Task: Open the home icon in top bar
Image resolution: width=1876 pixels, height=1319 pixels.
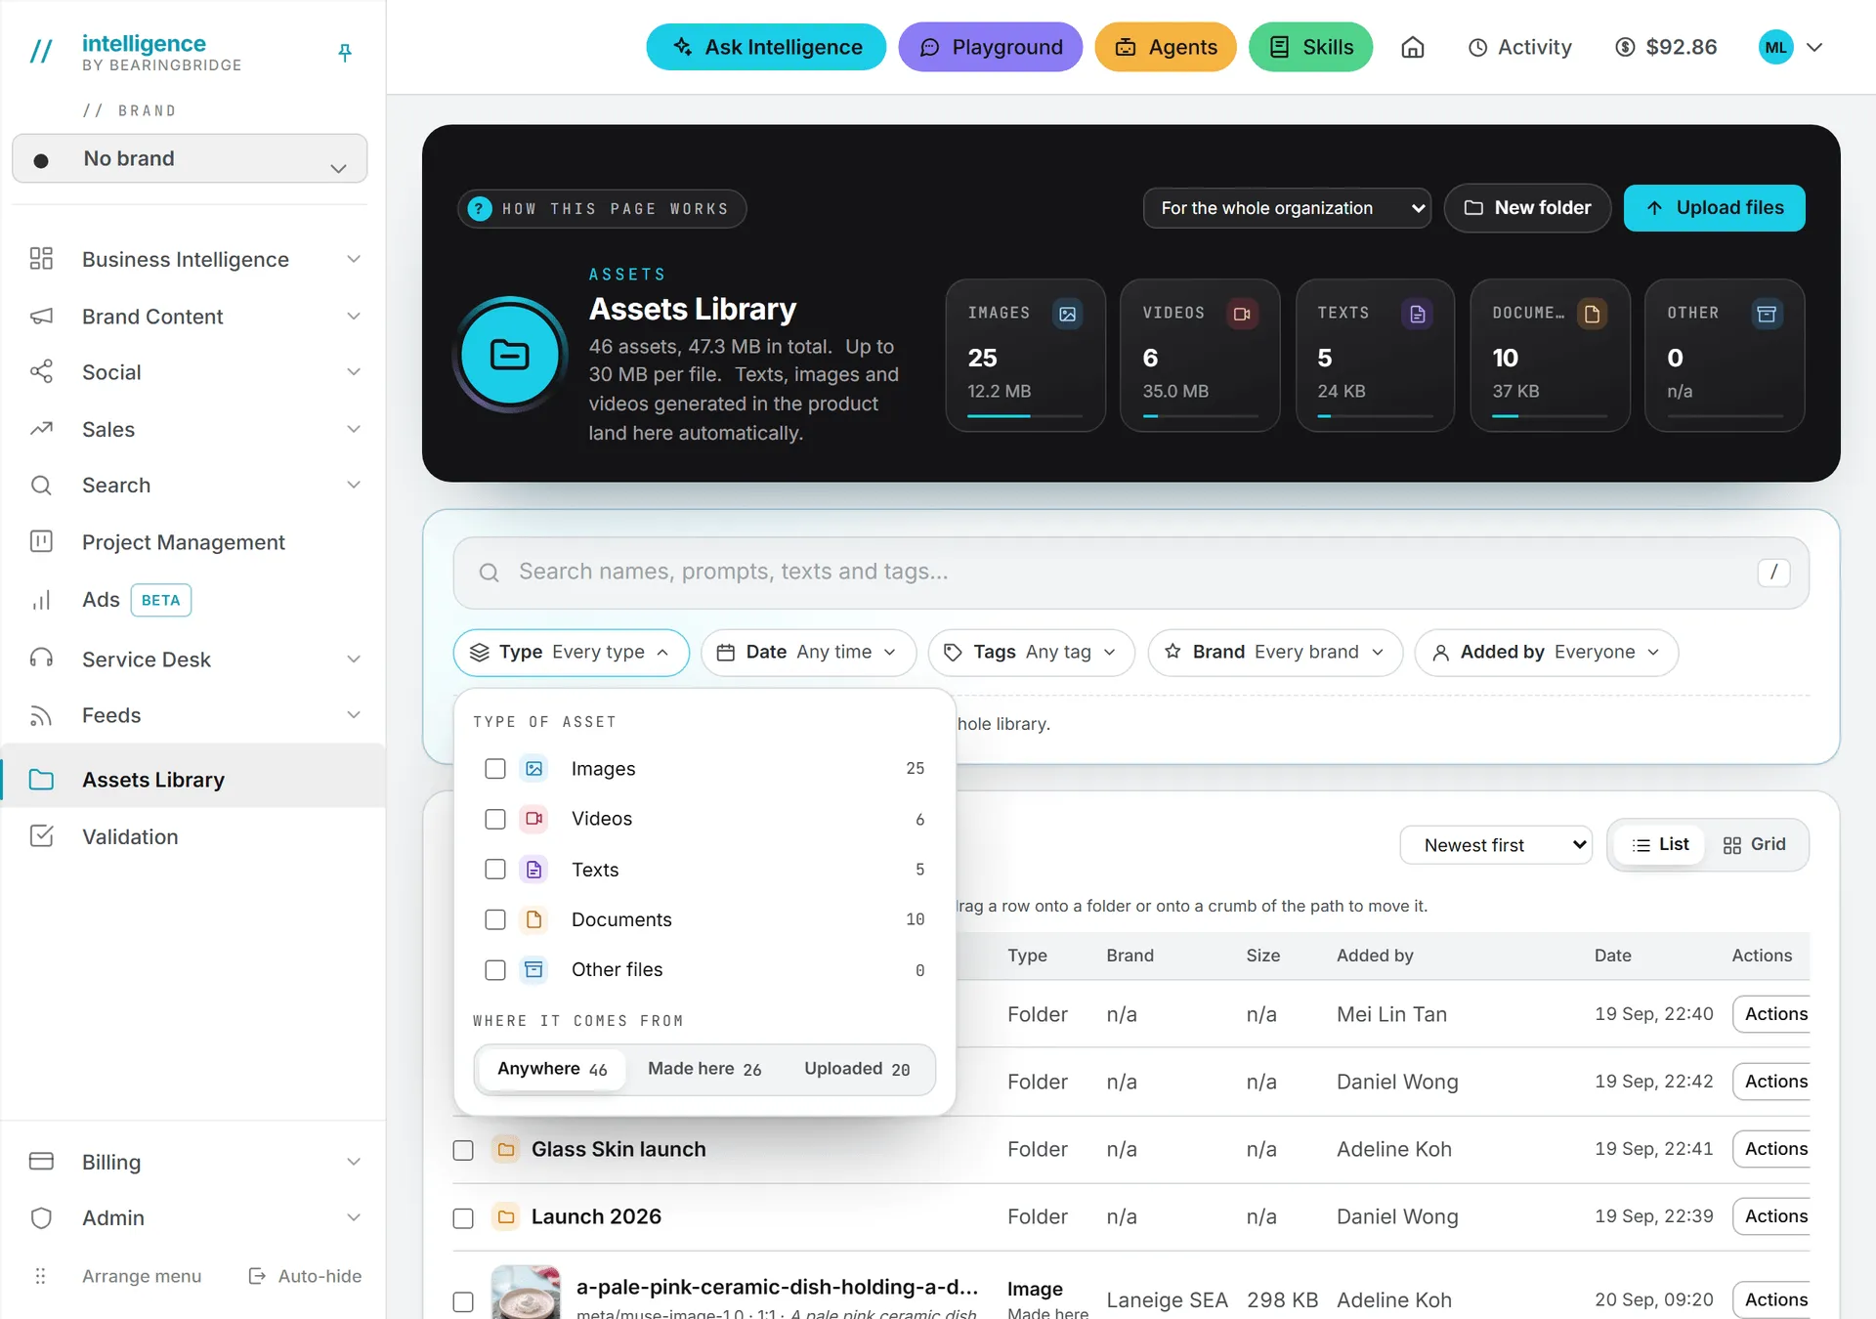Action: point(1412,47)
